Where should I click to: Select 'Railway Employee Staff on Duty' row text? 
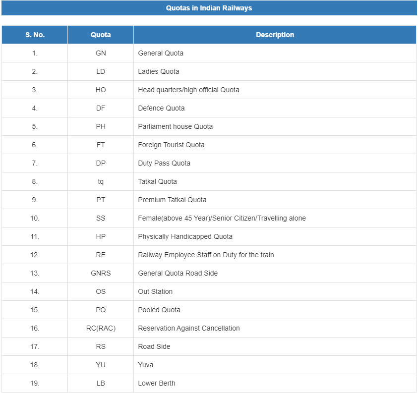(206, 255)
